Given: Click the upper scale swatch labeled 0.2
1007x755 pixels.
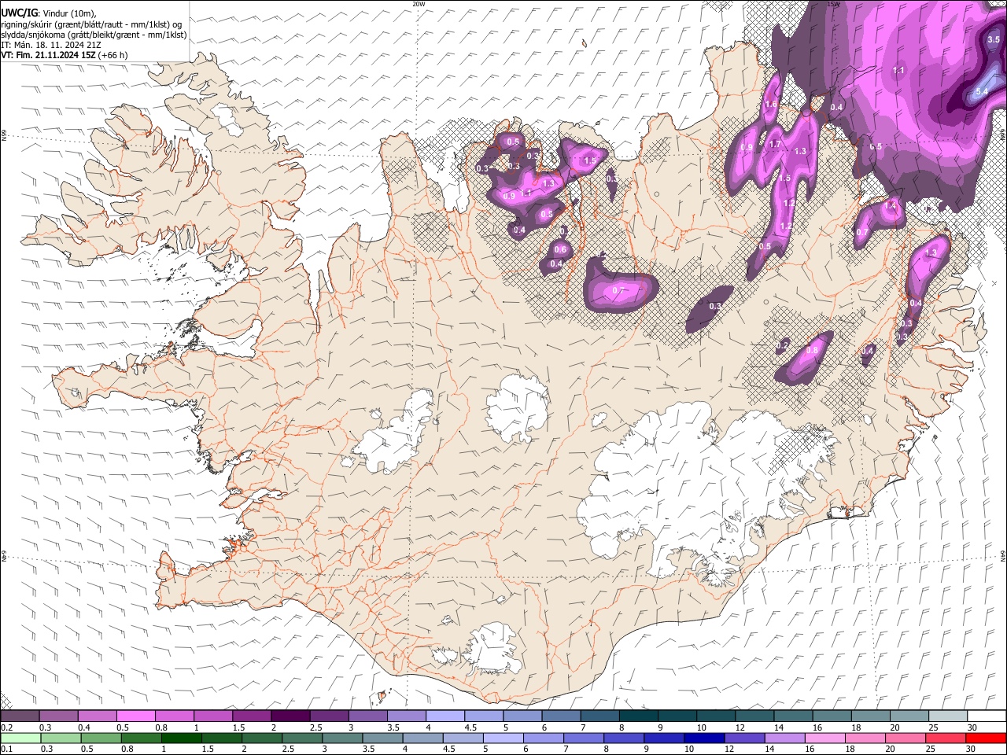Looking at the screenshot, I should pyautogui.click(x=20, y=716).
